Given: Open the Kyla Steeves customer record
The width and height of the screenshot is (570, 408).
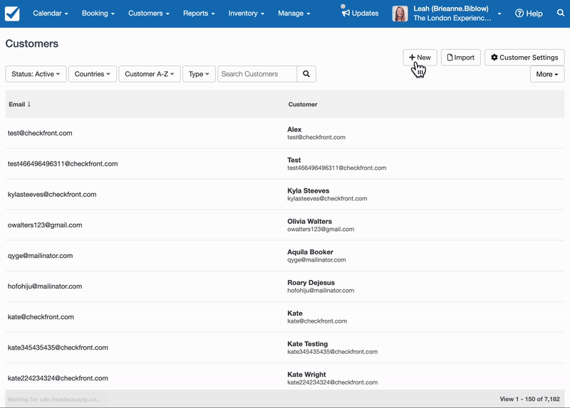Looking at the screenshot, I should coord(308,190).
